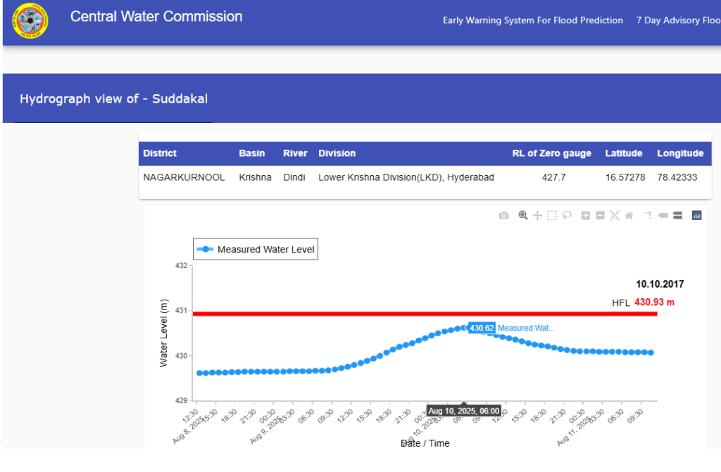Select the Pan tool in chart toolbar

(537, 215)
